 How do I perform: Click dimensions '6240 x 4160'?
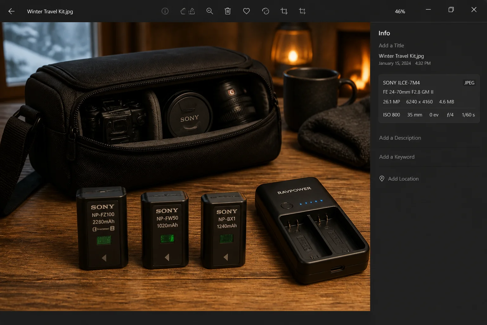click(419, 102)
